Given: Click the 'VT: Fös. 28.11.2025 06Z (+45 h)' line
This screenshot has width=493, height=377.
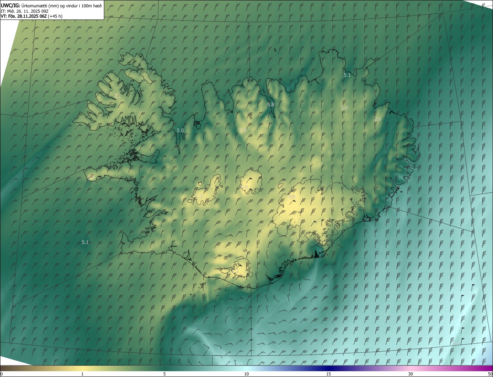Looking at the screenshot, I should pos(32,16).
